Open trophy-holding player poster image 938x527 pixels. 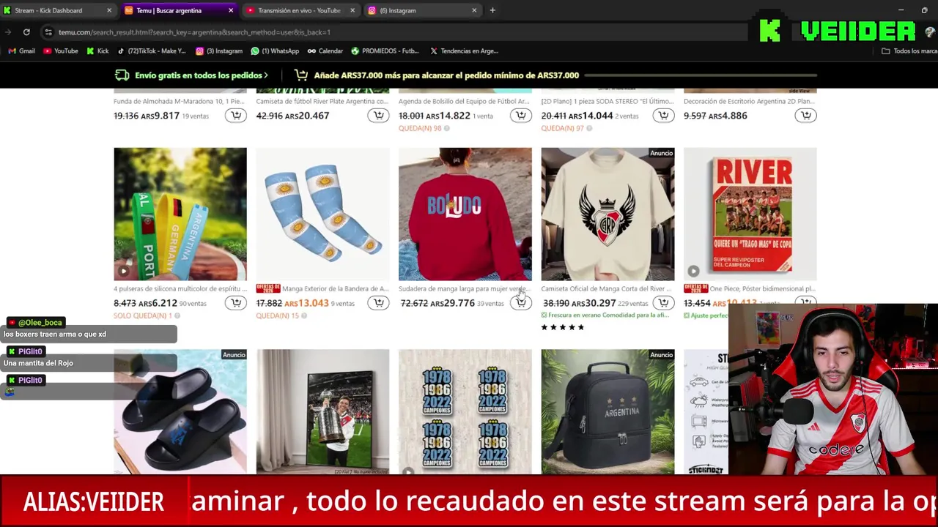pos(322,412)
